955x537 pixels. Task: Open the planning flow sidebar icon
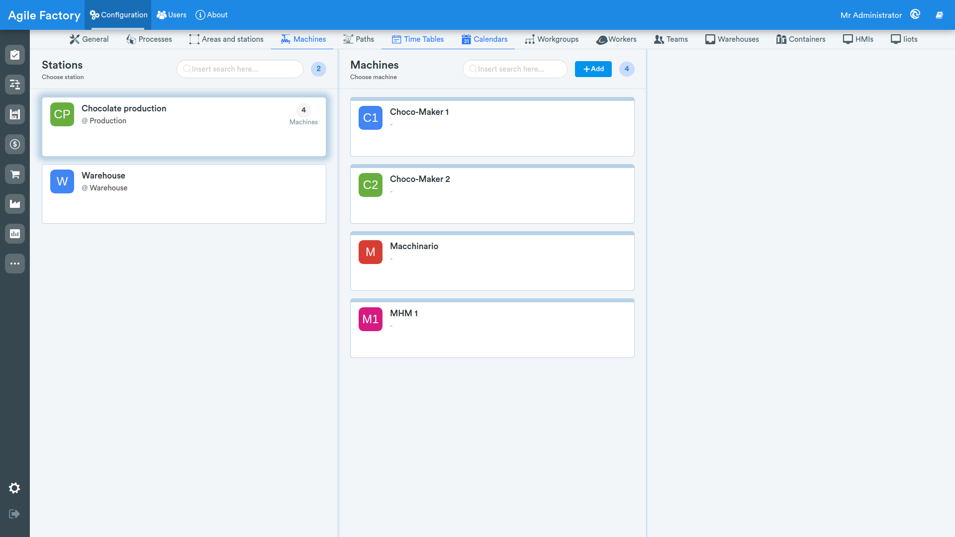[x=15, y=85]
